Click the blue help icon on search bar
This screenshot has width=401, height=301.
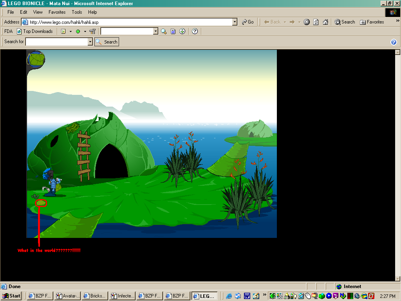click(x=394, y=42)
